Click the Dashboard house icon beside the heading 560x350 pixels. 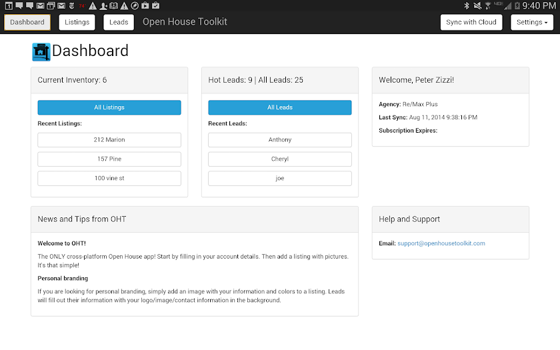pos(41,52)
